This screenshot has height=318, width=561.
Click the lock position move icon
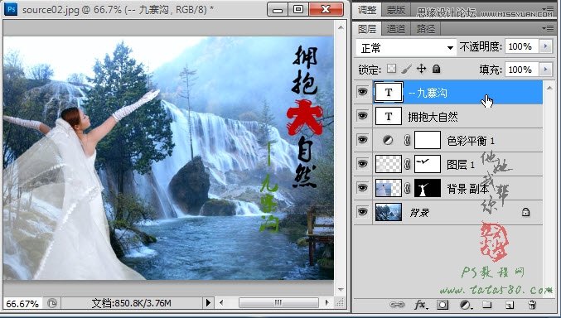421,69
